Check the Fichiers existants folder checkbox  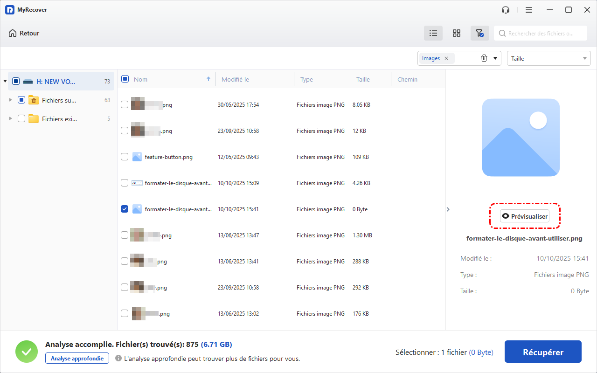click(x=21, y=119)
